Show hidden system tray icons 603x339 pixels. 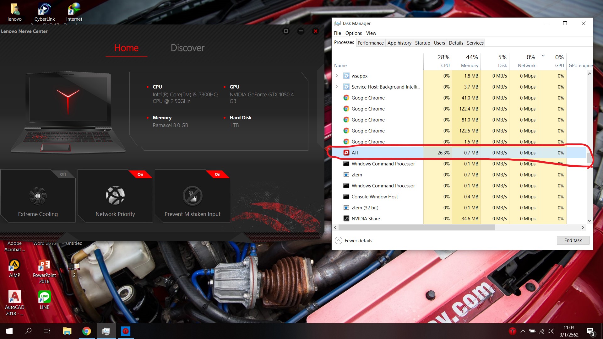tap(523, 331)
